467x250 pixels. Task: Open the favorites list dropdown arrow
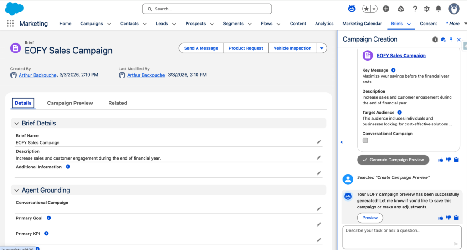click(374, 9)
